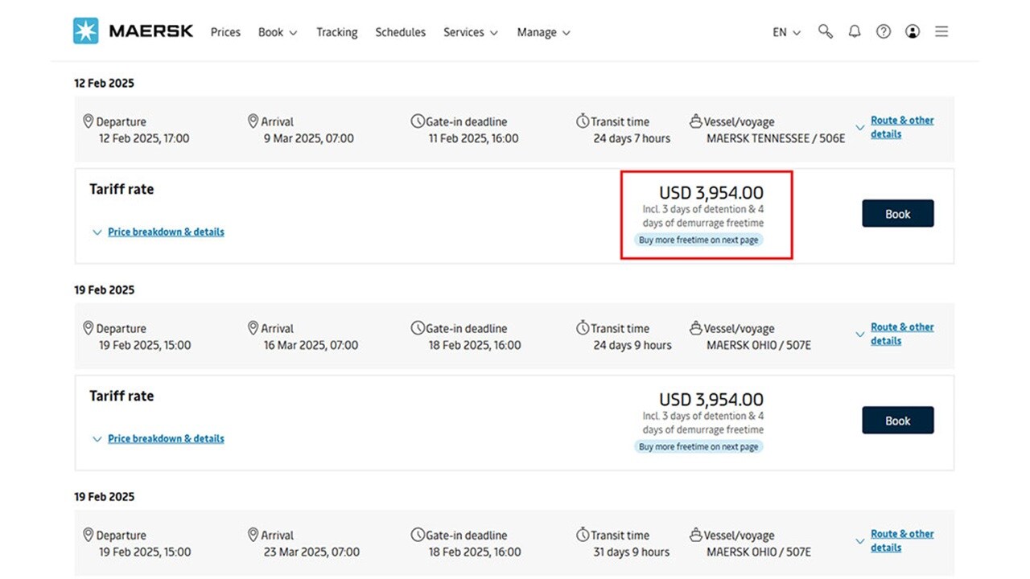Open the hamburger menu icon
Screen dimensions: 1030x579
(x=941, y=31)
